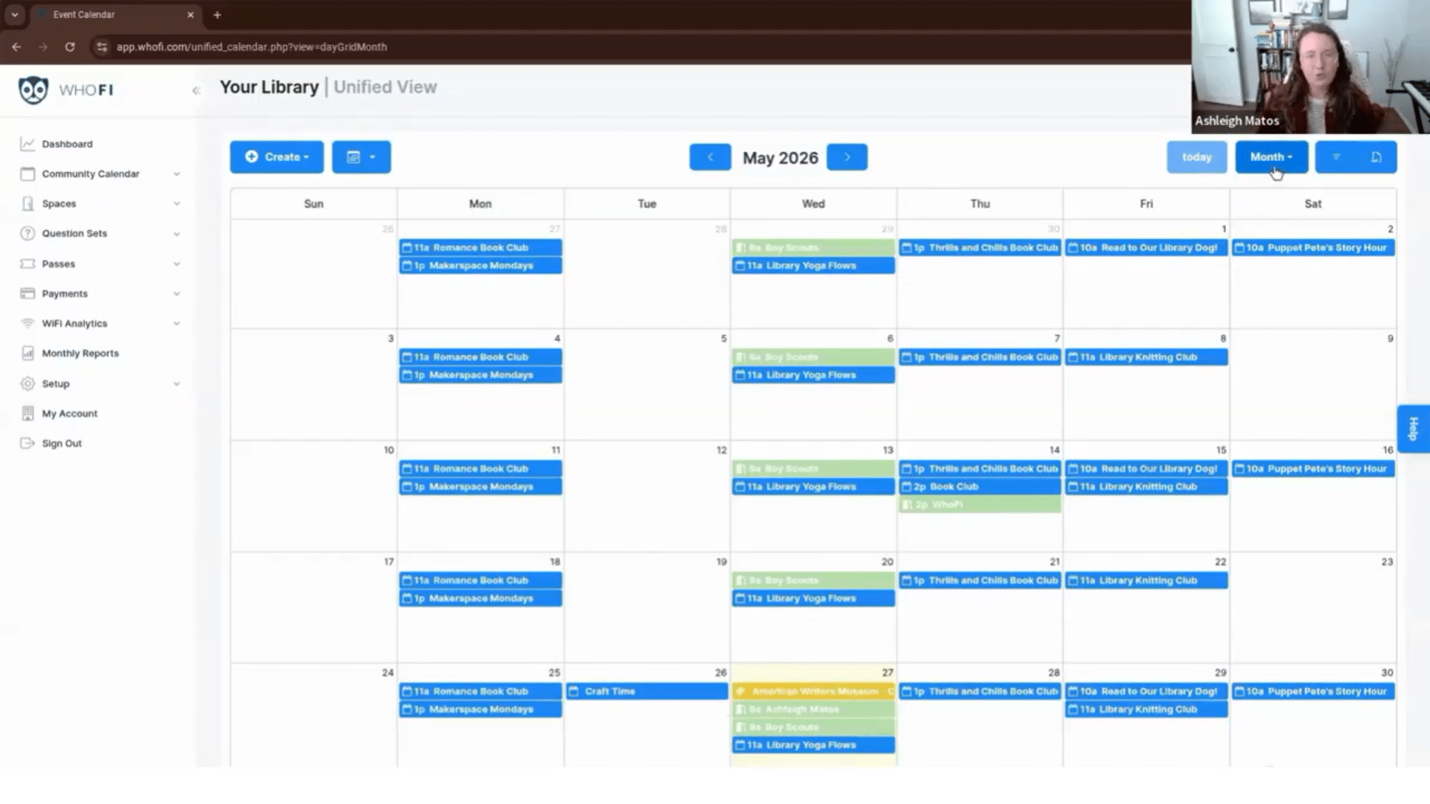Expand the Passes menu chevron

177,264
